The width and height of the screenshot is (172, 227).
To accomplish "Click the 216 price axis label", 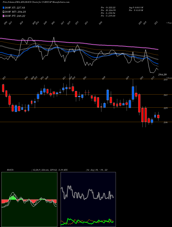I will 165,122.
